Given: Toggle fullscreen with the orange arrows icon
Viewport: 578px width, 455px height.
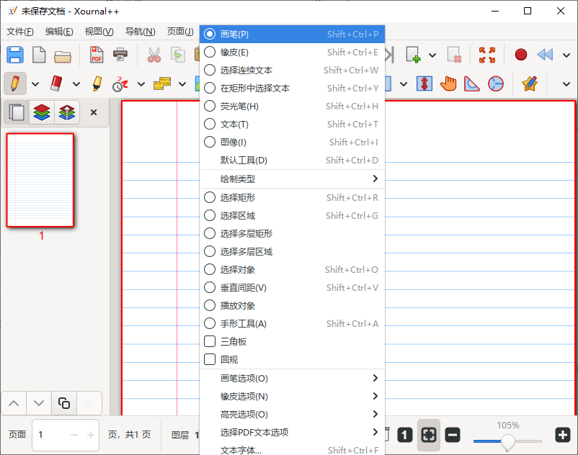Looking at the screenshot, I should point(487,55).
